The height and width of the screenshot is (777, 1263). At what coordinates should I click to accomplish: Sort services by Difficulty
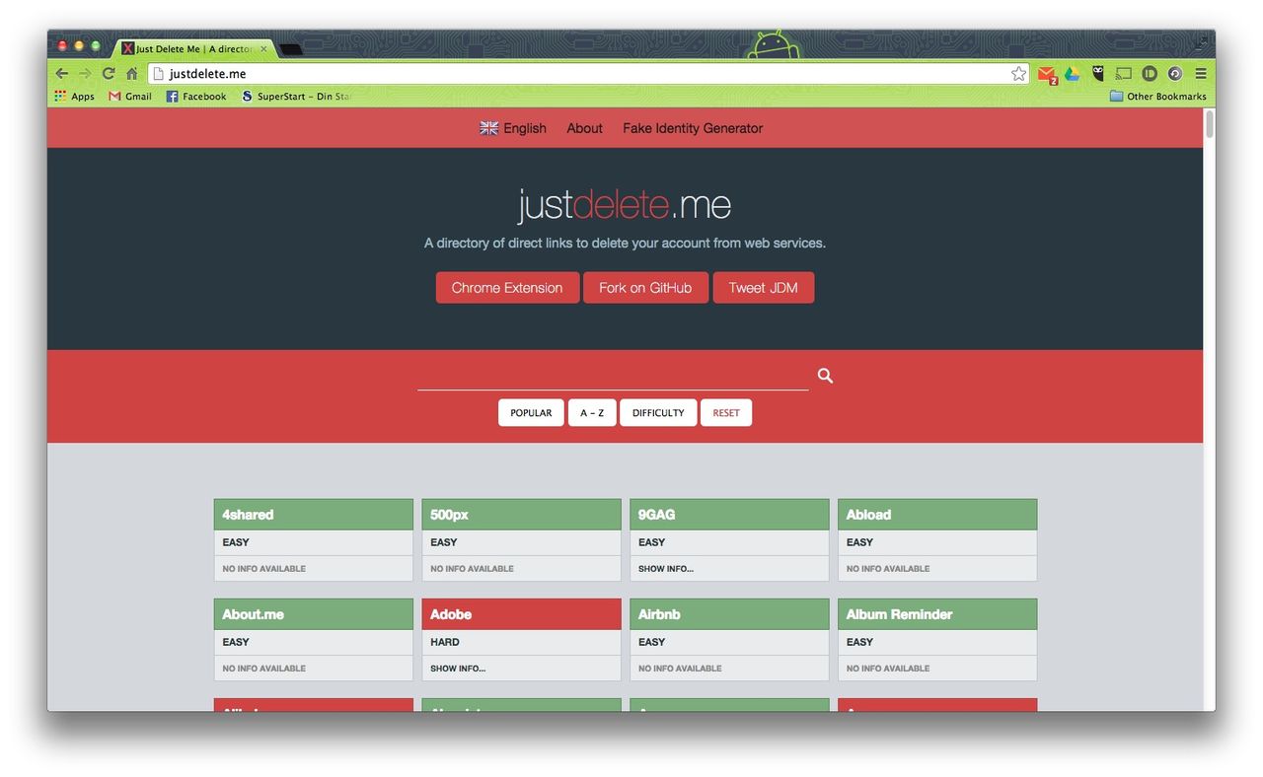coord(658,413)
